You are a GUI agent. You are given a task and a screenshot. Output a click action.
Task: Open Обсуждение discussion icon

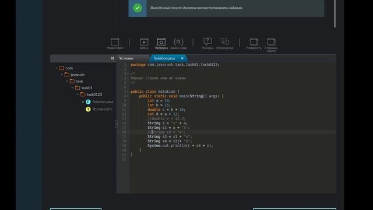(x=225, y=41)
